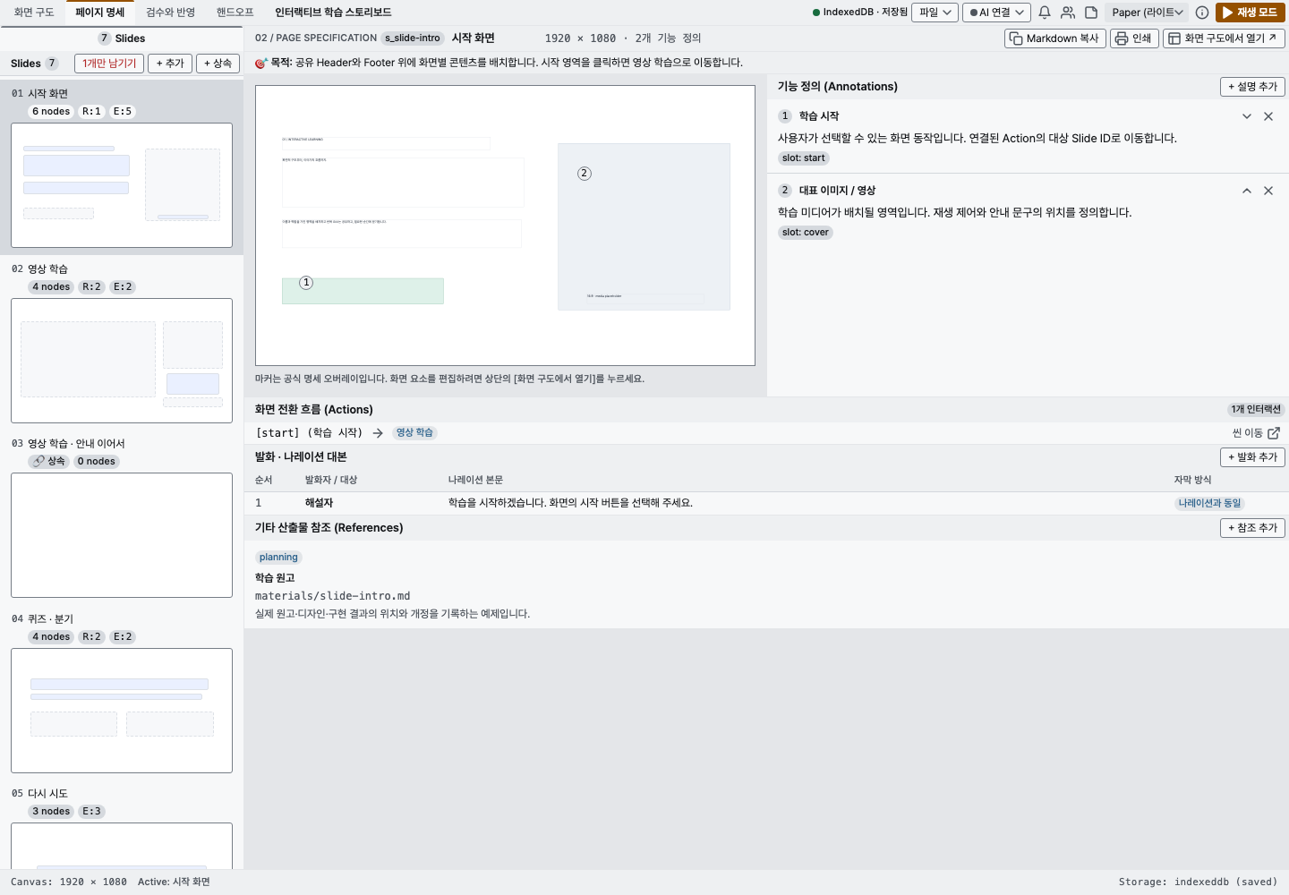Image resolution: width=1289 pixels, height=895 pixels.
Task: Click the s_slide-intro ID badge
Action: click(413, 38)
